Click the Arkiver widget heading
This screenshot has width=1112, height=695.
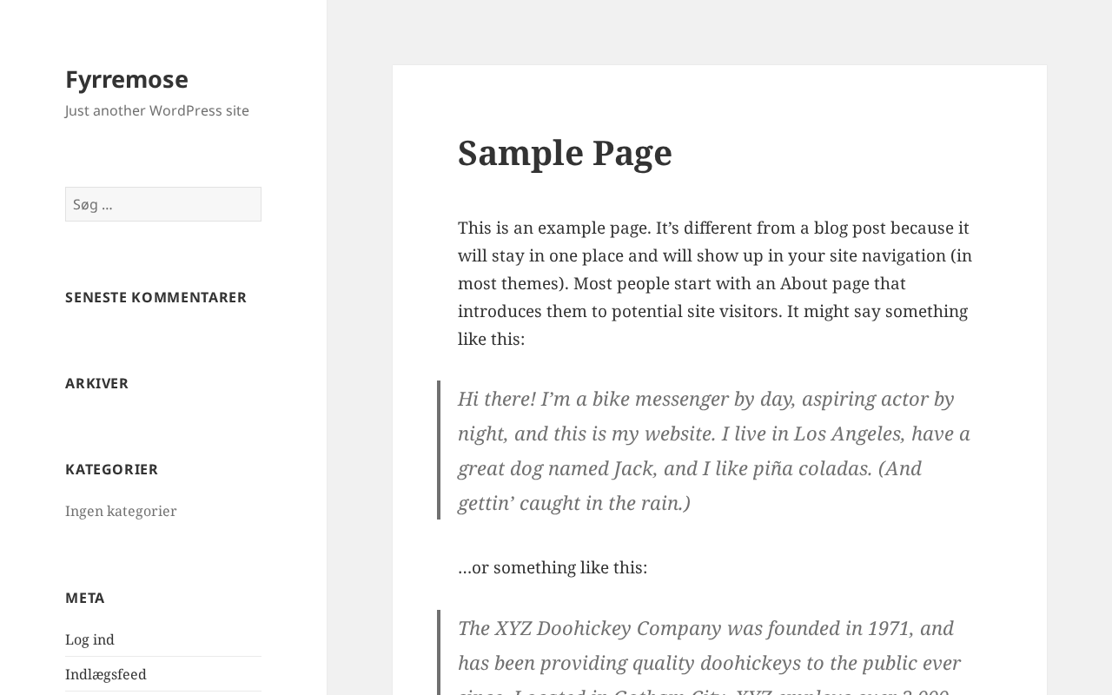[97, 383]
